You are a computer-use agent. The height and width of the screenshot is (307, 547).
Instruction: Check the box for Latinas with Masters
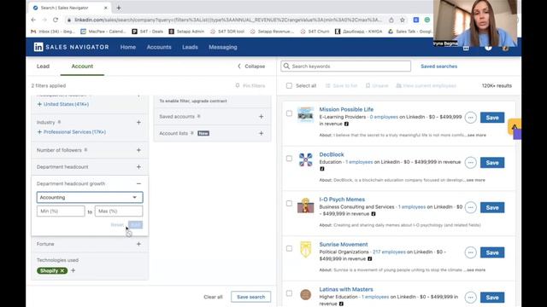(289, 293)
